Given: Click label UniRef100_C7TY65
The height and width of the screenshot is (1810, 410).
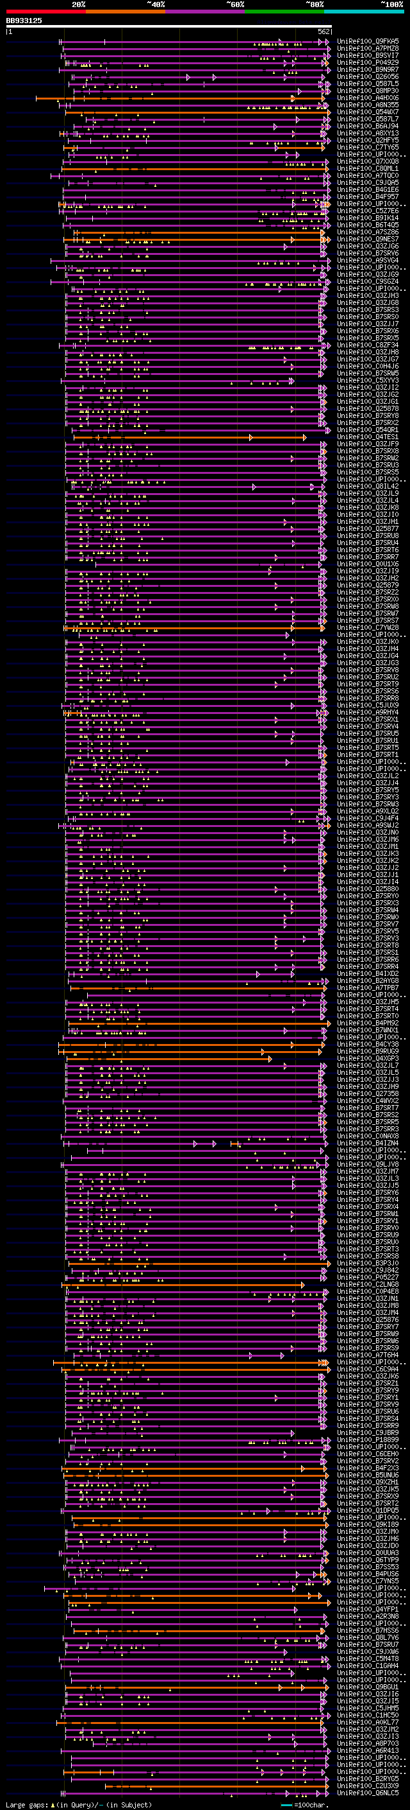Looking at the screenshot, I should [368, 147].
